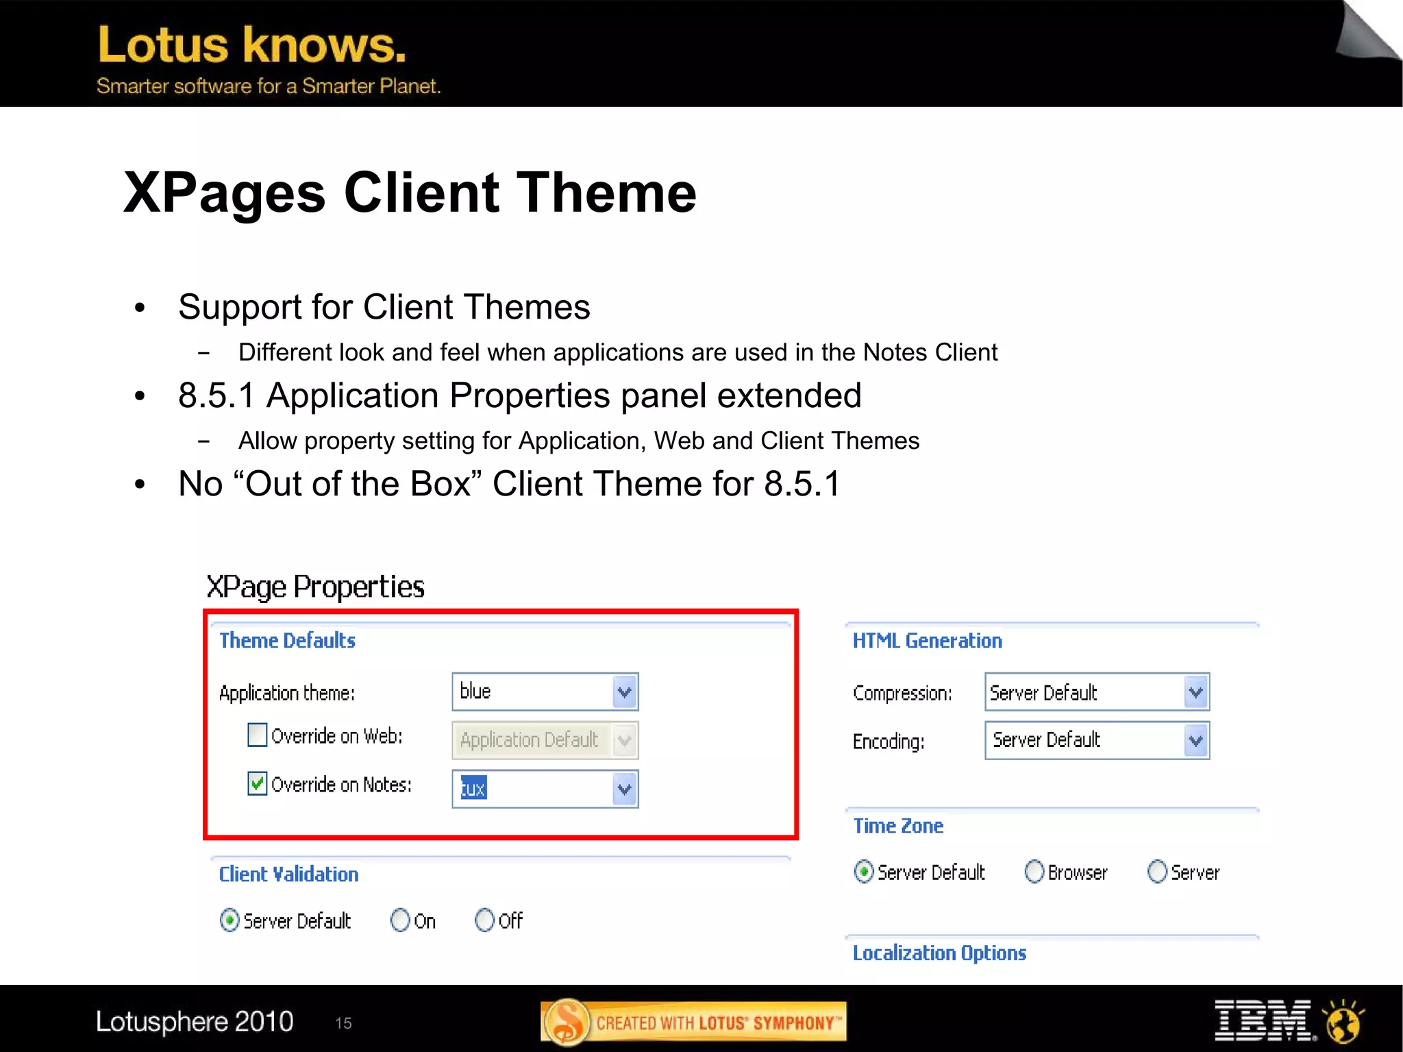Viewport: 1403px width, 1052px height.
Task: Open the Application theme dropdown arrow
Action: [x=624, y=692]
